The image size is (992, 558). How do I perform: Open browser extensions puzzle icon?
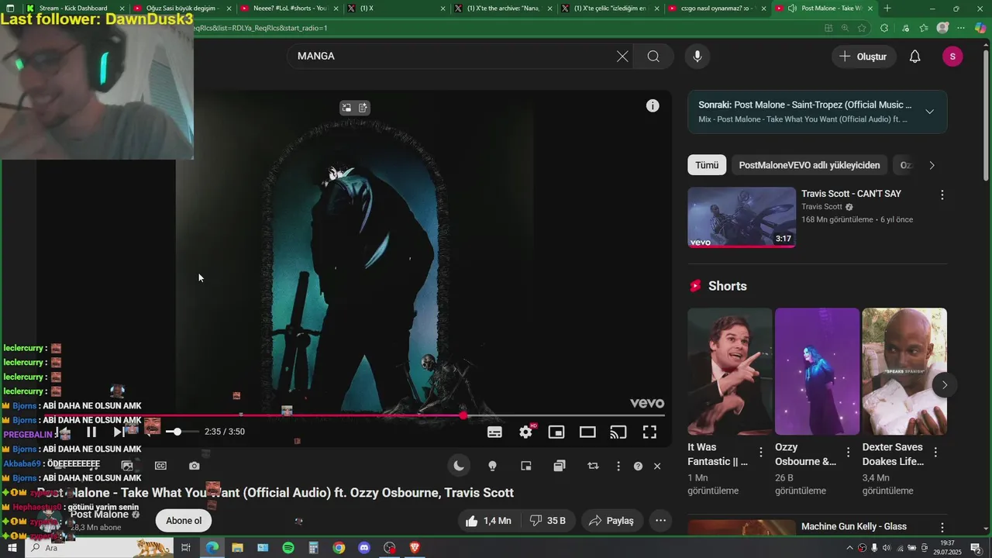884,28
